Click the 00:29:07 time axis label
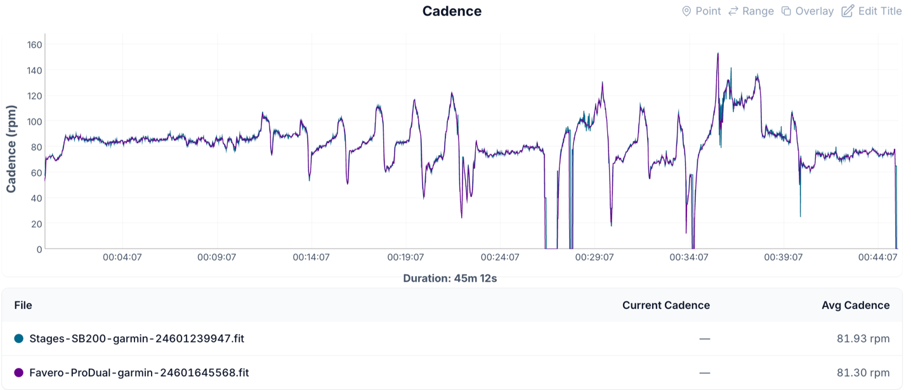The image size is (911, 390). coord(594,258)
